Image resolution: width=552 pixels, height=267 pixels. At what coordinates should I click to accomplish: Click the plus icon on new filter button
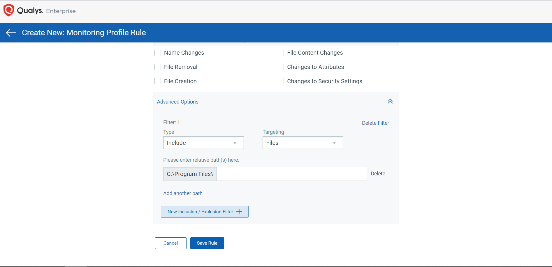(x=239, y=212)
